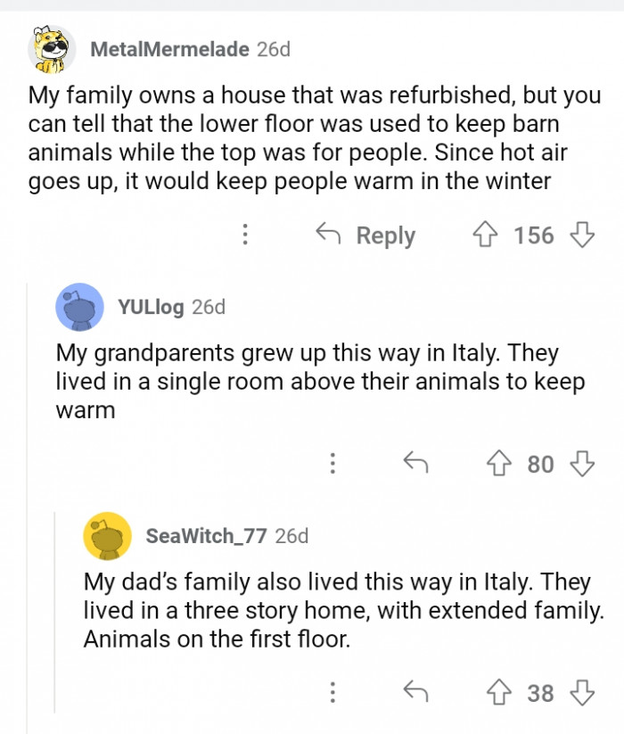Downvote MetalMermelade's comment
Viewport: 624px width, 734px height.
[581, 235]
